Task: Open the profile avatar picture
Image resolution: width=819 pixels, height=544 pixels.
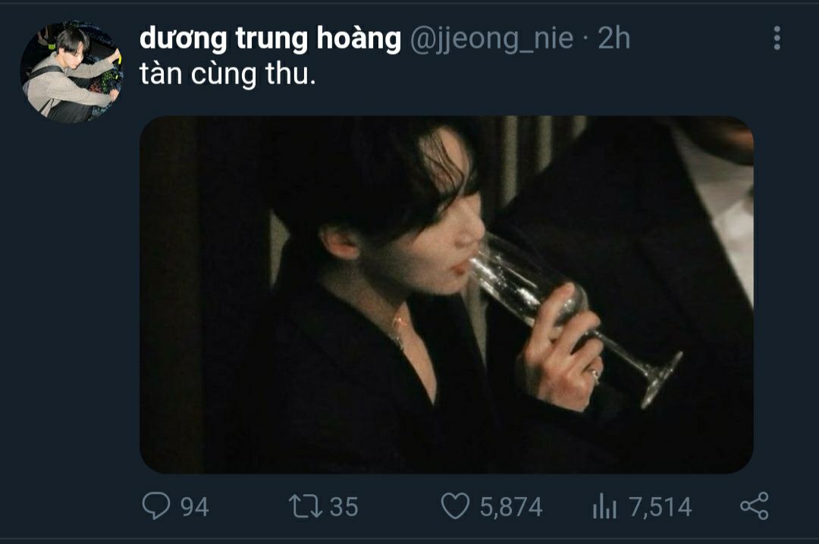Action: tap(71, 72)
